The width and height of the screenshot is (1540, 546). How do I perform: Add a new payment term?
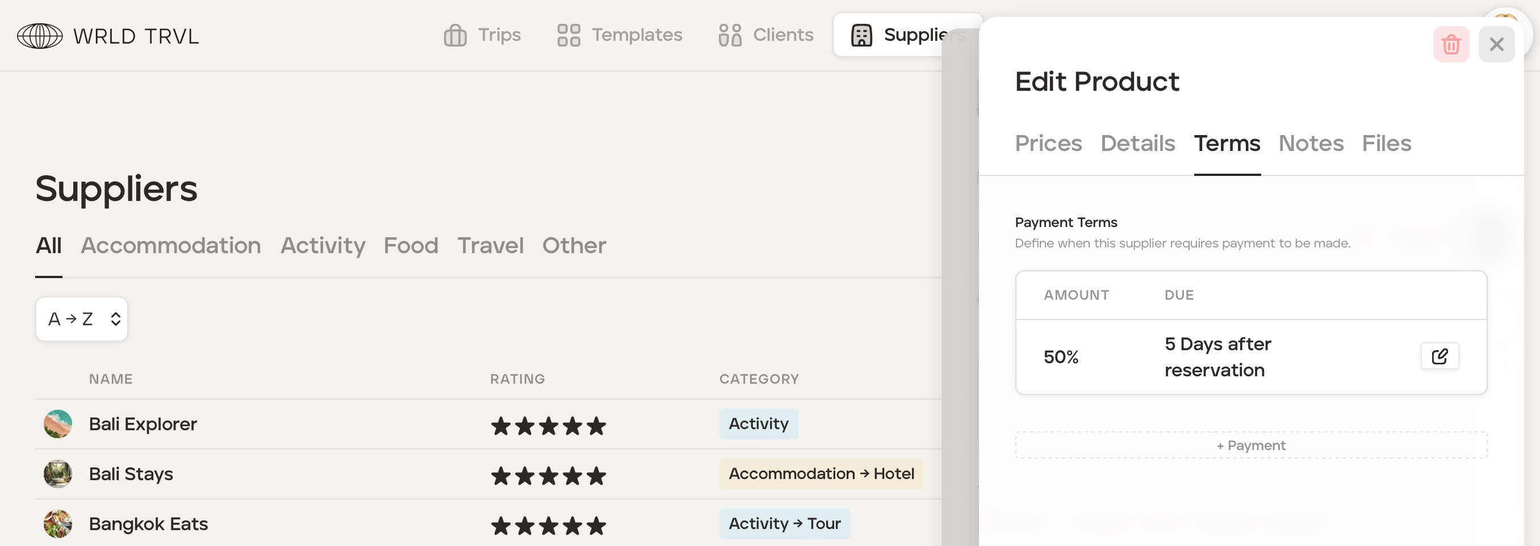pos(1250,445)
